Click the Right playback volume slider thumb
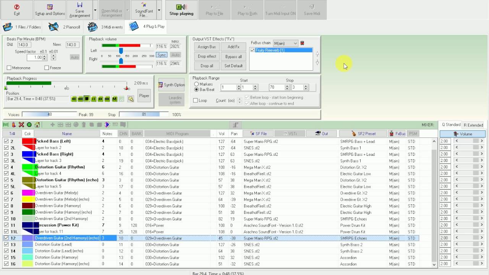 121,60
